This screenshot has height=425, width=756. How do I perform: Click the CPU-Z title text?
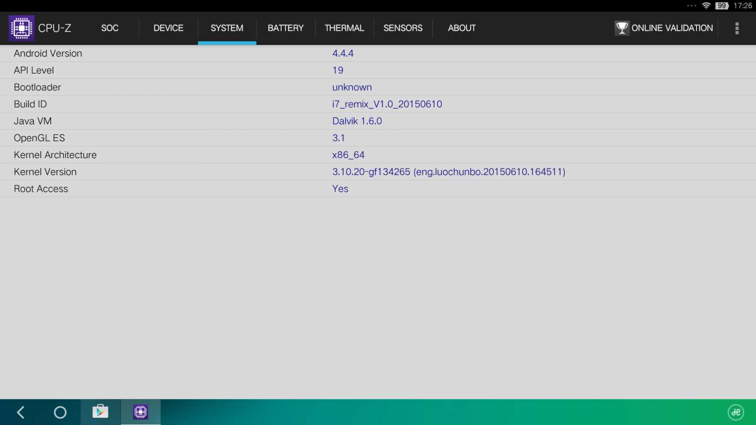pyautogui.click(x=55, y=28)
